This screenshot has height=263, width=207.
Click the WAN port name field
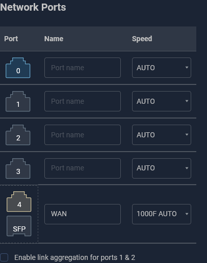point(83,214)
